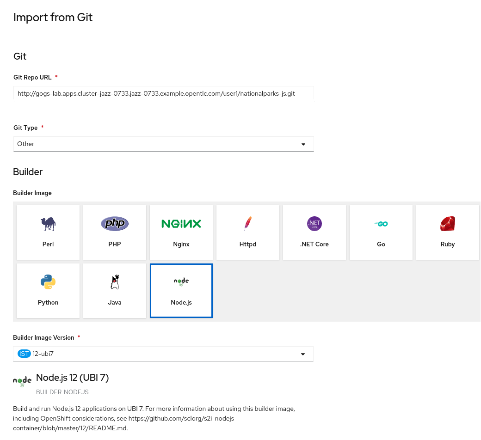Image resolution: width=481 pixels, height=440 pixels.
Task: Click the IST badge in version selector
Action: pos(24,354)
